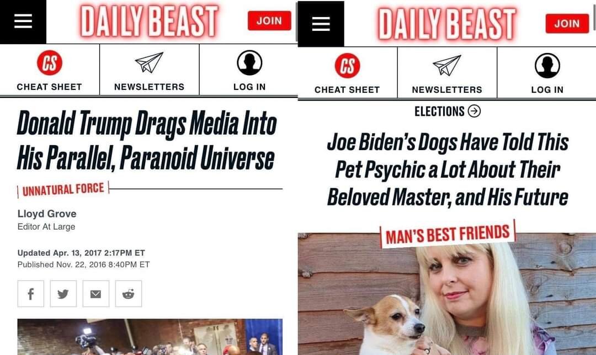Click the right JOIN button
This screenshot has width=596, height=355.
click(x=567, y=24)
